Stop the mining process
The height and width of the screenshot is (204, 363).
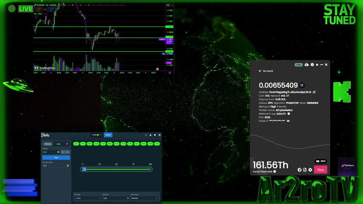pyautogui.click(x=320, y=170)
